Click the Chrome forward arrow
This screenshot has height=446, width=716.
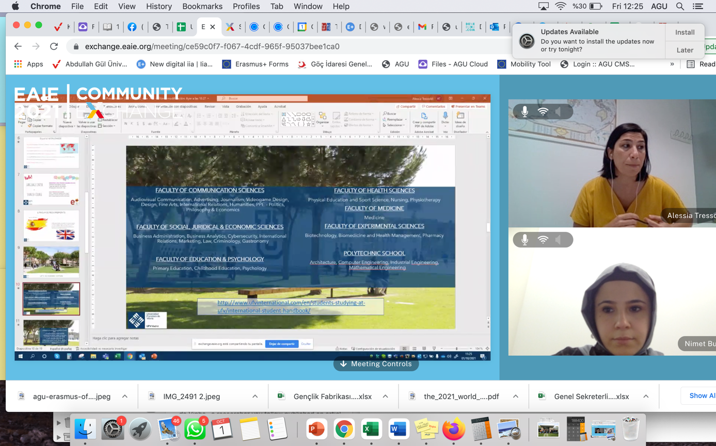(x=36, y=46)
